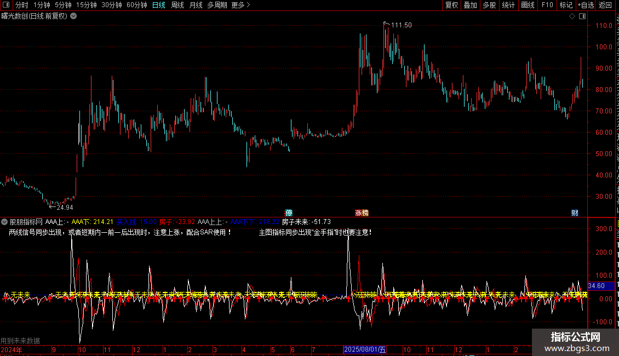Screen dimensions: 619x356
Task: Open 多周期 multi-period view
Action: click(x=217, y=5)
